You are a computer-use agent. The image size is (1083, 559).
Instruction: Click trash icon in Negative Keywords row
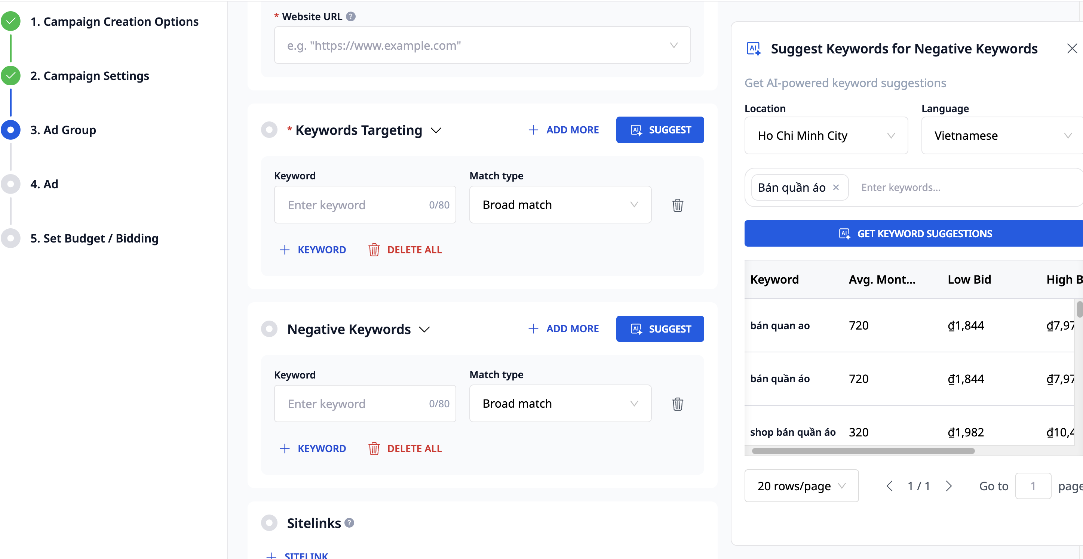tap(677, 404)
